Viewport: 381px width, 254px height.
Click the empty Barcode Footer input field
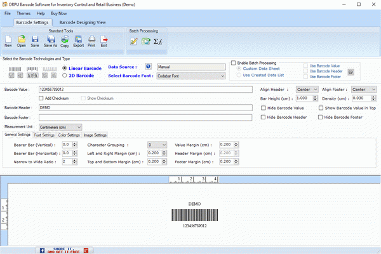(x=145, y=117)
